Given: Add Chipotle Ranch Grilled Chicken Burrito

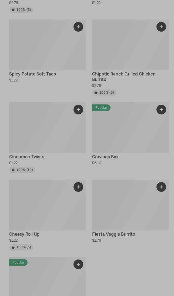Looking at the screenshot, I should 161,27.
